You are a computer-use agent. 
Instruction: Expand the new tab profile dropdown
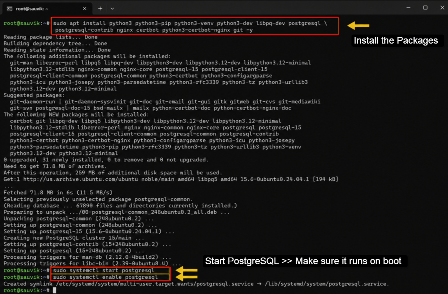coord(112,9)
